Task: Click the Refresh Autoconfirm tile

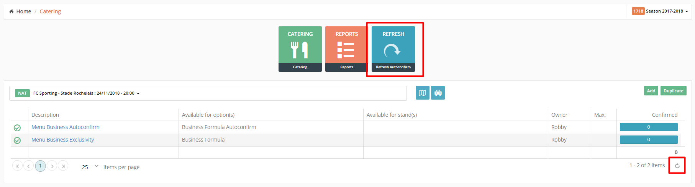Action: [393, 49]
